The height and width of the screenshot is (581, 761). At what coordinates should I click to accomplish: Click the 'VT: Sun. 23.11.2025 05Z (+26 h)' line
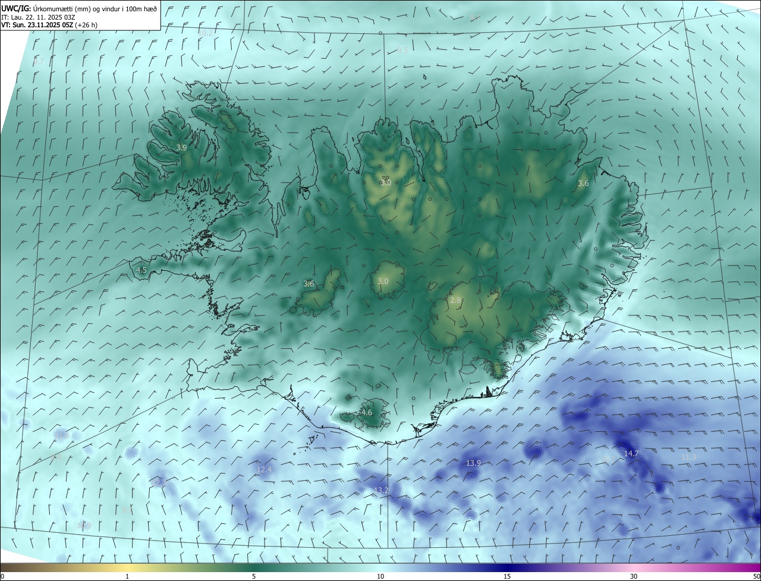[x=49, y=26]
